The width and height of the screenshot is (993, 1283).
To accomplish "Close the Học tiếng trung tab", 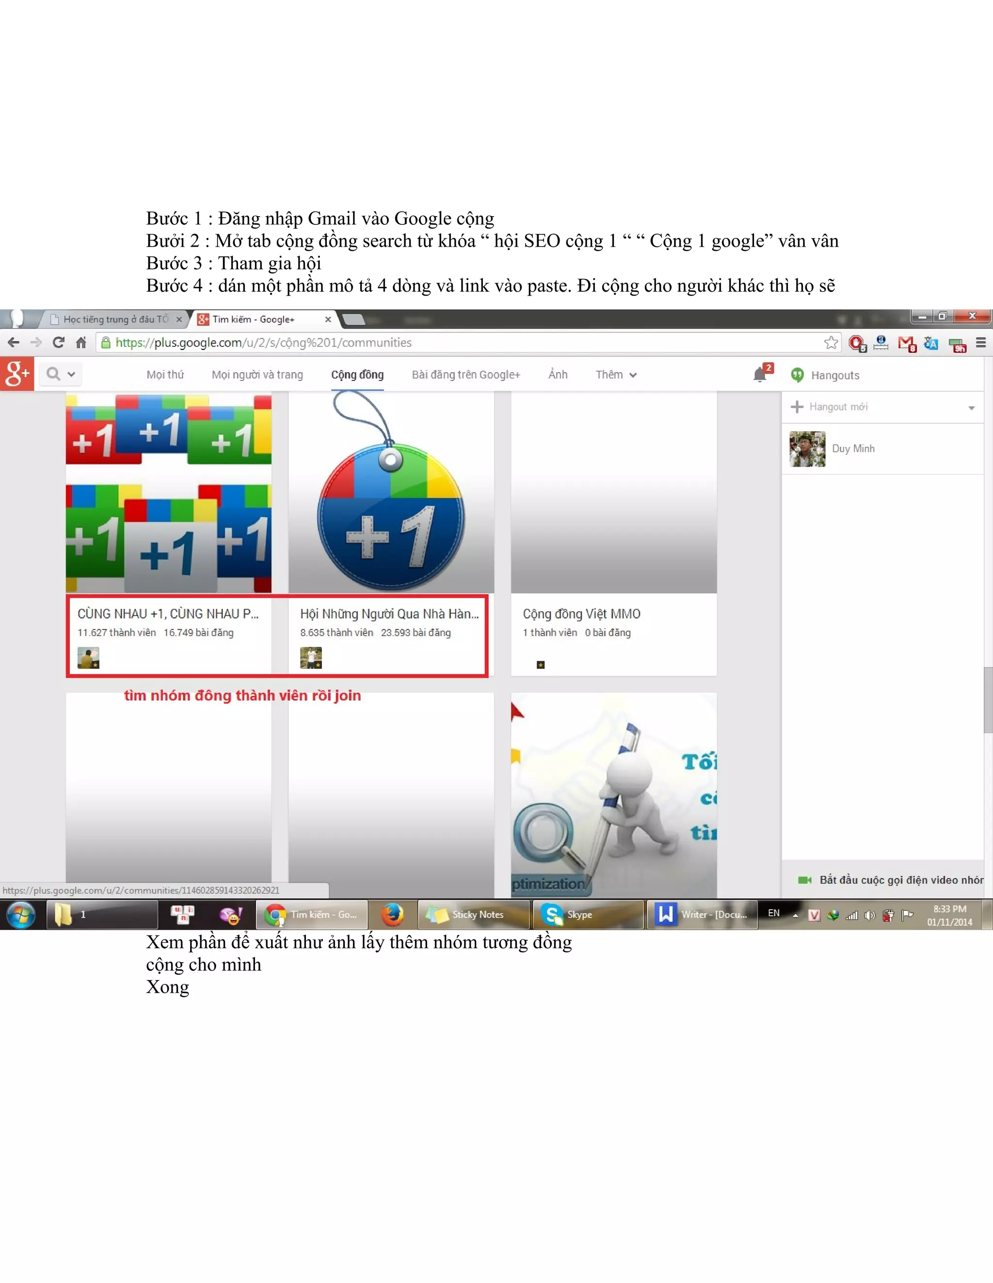I will click(x=179, y=319).
